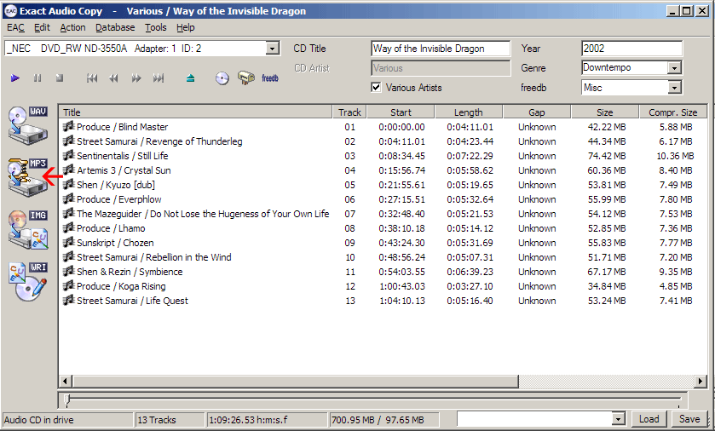Click the Save button
This screenshot has width=715, height=431.
click(x=689, y=419)
